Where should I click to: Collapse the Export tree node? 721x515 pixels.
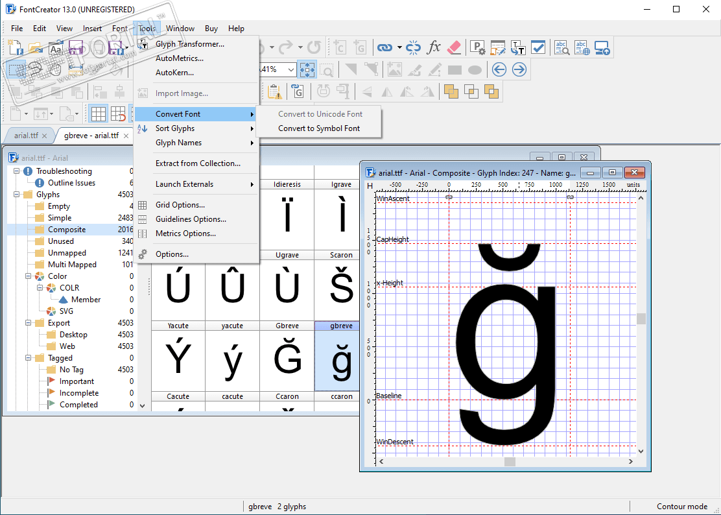[x=28, y=323]
